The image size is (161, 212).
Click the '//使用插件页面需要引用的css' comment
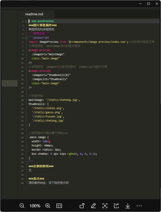point(48,133)
